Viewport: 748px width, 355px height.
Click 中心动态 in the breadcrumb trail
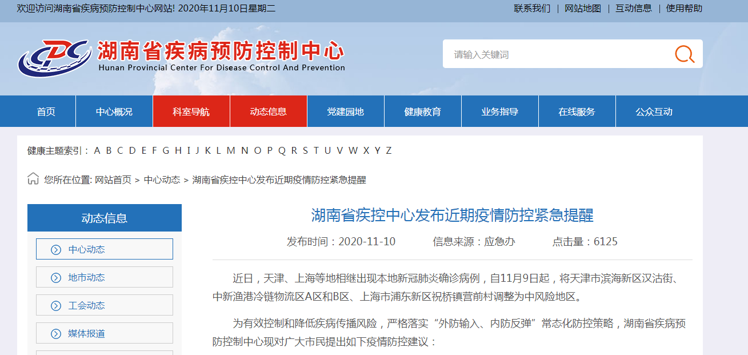162,180
